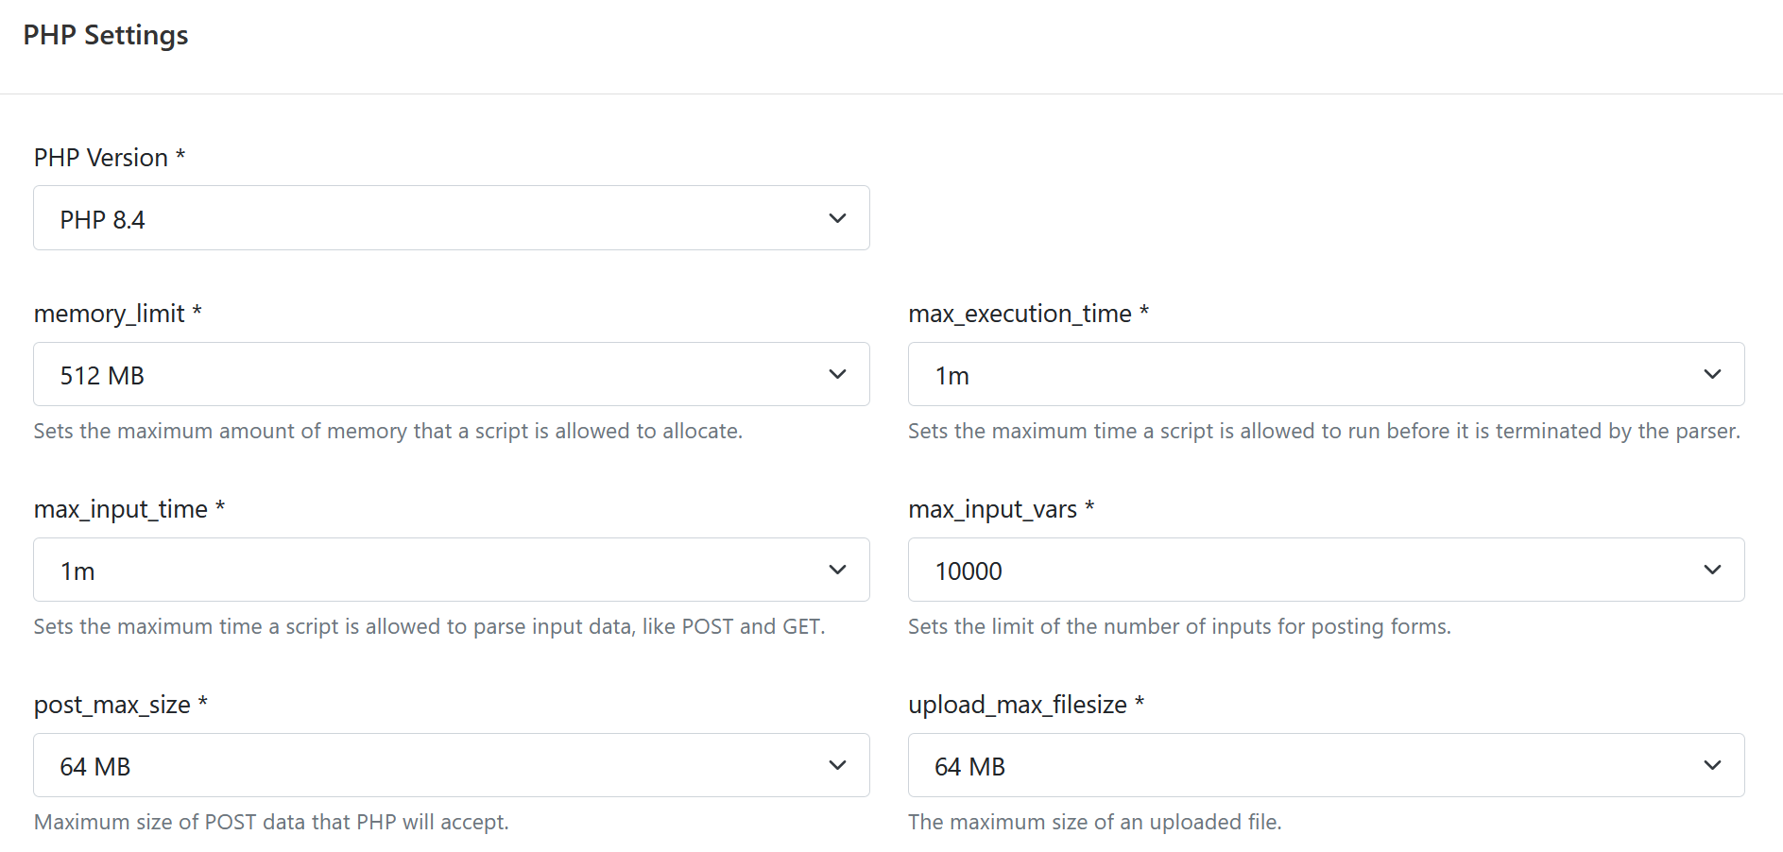Click the chevron on upload_max_filesize selector

[x=1712, y=765]
